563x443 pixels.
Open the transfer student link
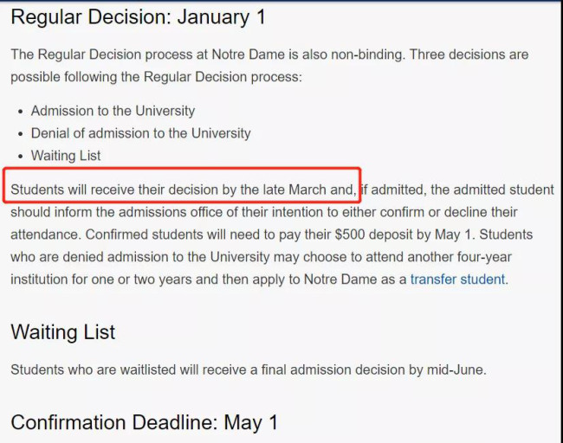tap(457, 279)
